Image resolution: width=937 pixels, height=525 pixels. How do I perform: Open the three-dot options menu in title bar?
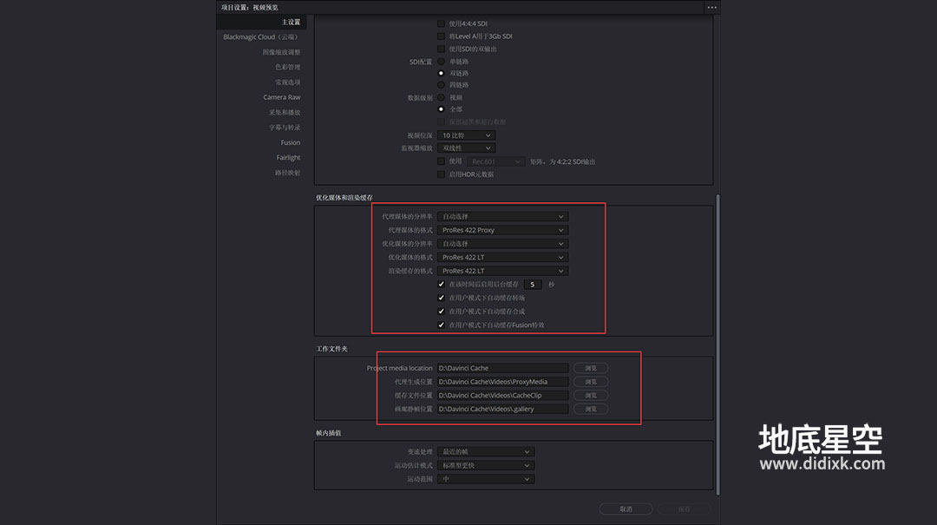click(x=711, y=7)
